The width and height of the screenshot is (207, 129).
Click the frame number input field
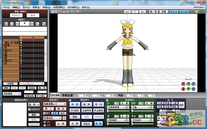pos(24,23)
